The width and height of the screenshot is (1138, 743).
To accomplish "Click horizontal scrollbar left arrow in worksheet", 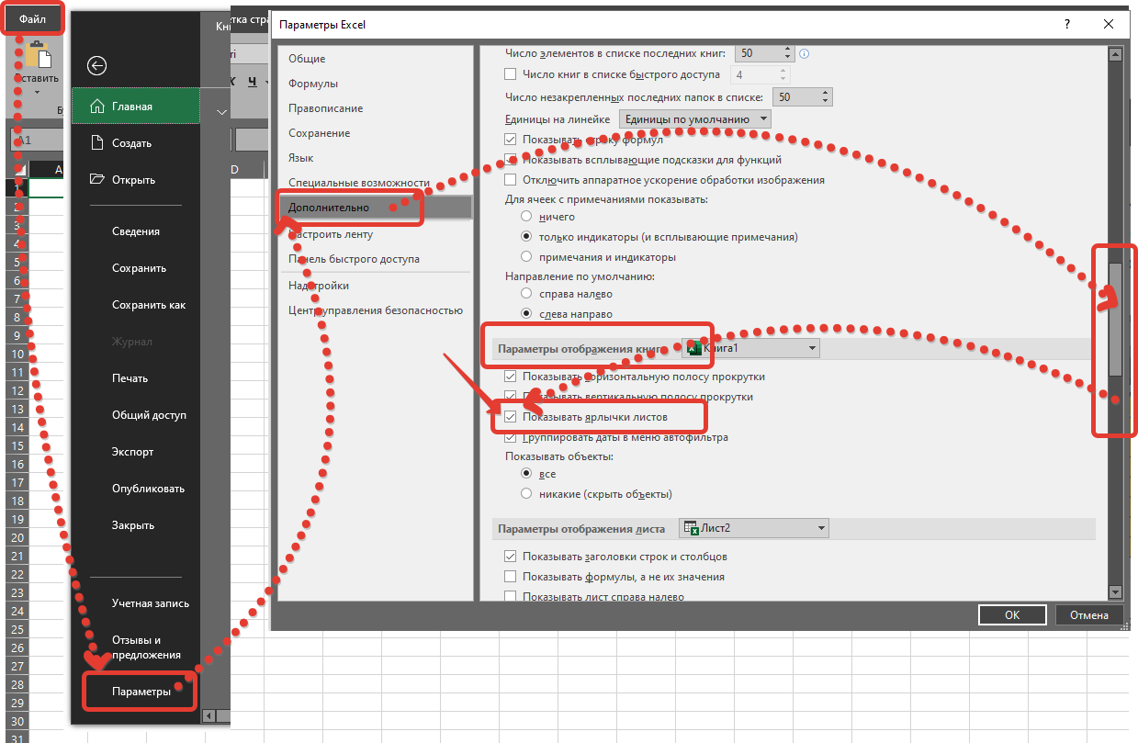I will coord(208,715).
